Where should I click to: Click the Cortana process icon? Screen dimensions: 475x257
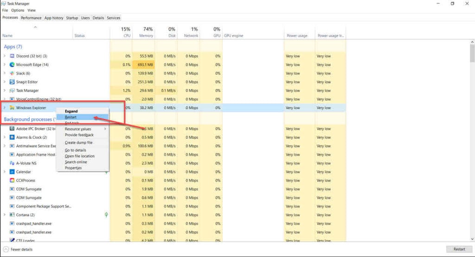click(x=12, y=215)
